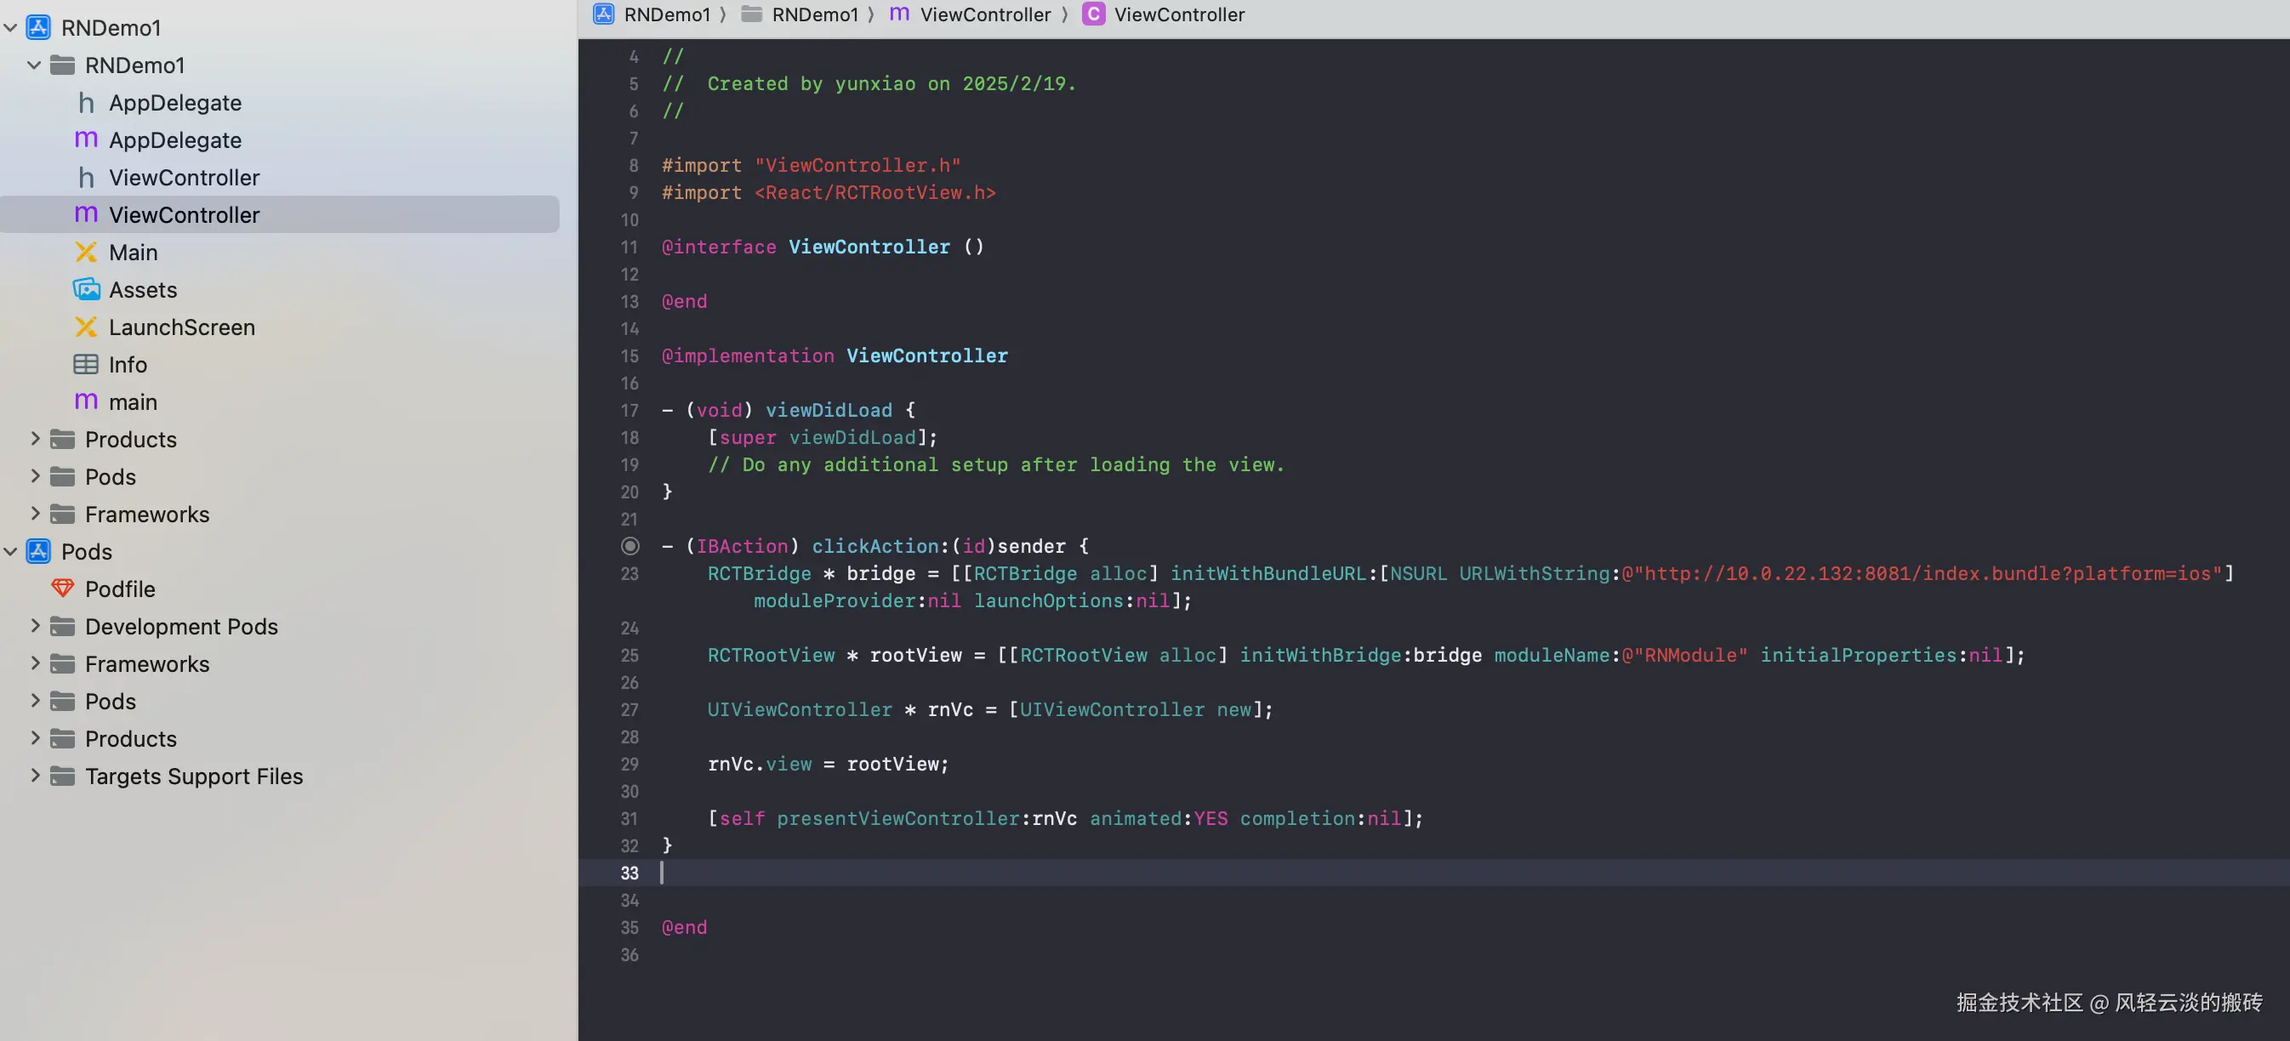The width and height of the screenshot is (2290, 1041).
Task: Collapse the RNDemo1 group folder
Action: (x=35, y=65)
